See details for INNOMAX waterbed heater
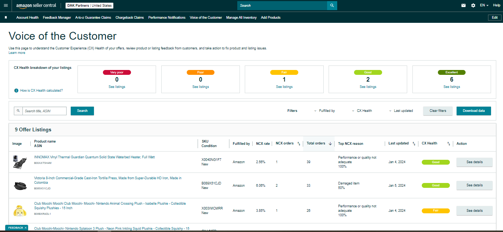The height and width of the screenshot is (232, 503). tap(475, 162)
